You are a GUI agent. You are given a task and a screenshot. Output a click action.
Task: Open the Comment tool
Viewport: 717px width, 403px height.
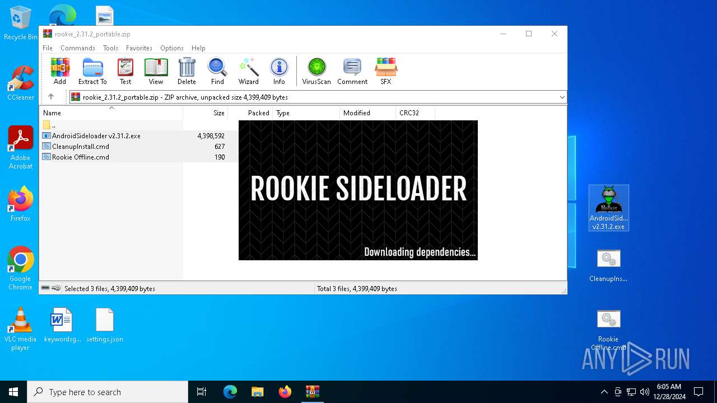(x=352, y=71)
